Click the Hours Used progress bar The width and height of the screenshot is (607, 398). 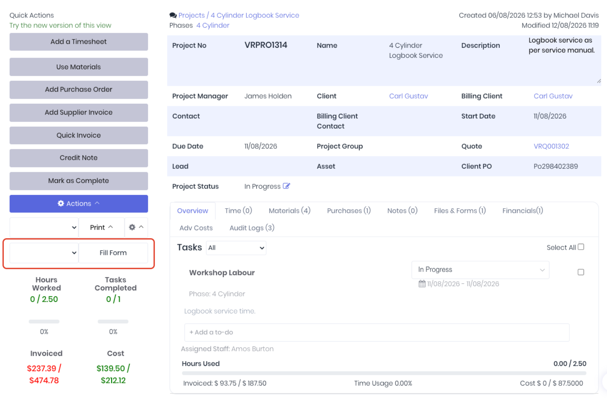tap(384, 373)
